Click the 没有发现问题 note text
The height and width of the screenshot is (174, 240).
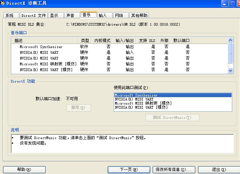point(33,143)
